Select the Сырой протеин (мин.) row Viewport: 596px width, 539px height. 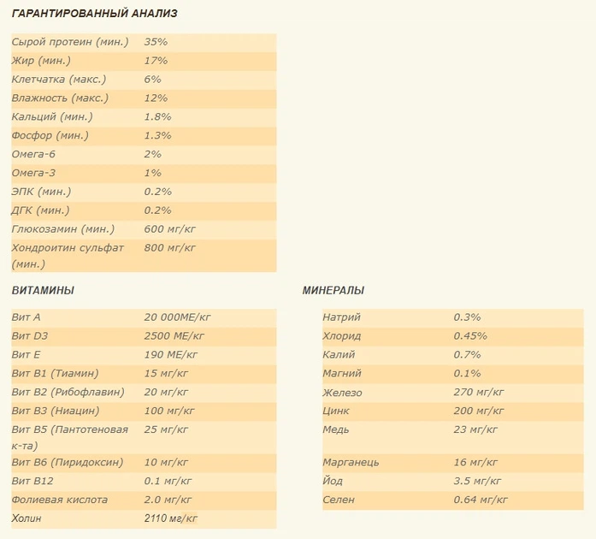[x=144, y=42]
